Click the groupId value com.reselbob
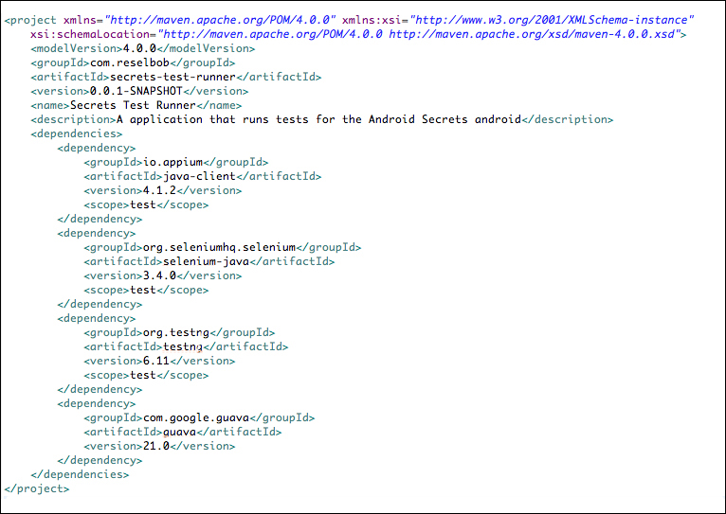Image resolution: width=726 pixels, height=514 pixels. [x=130, y=62]
